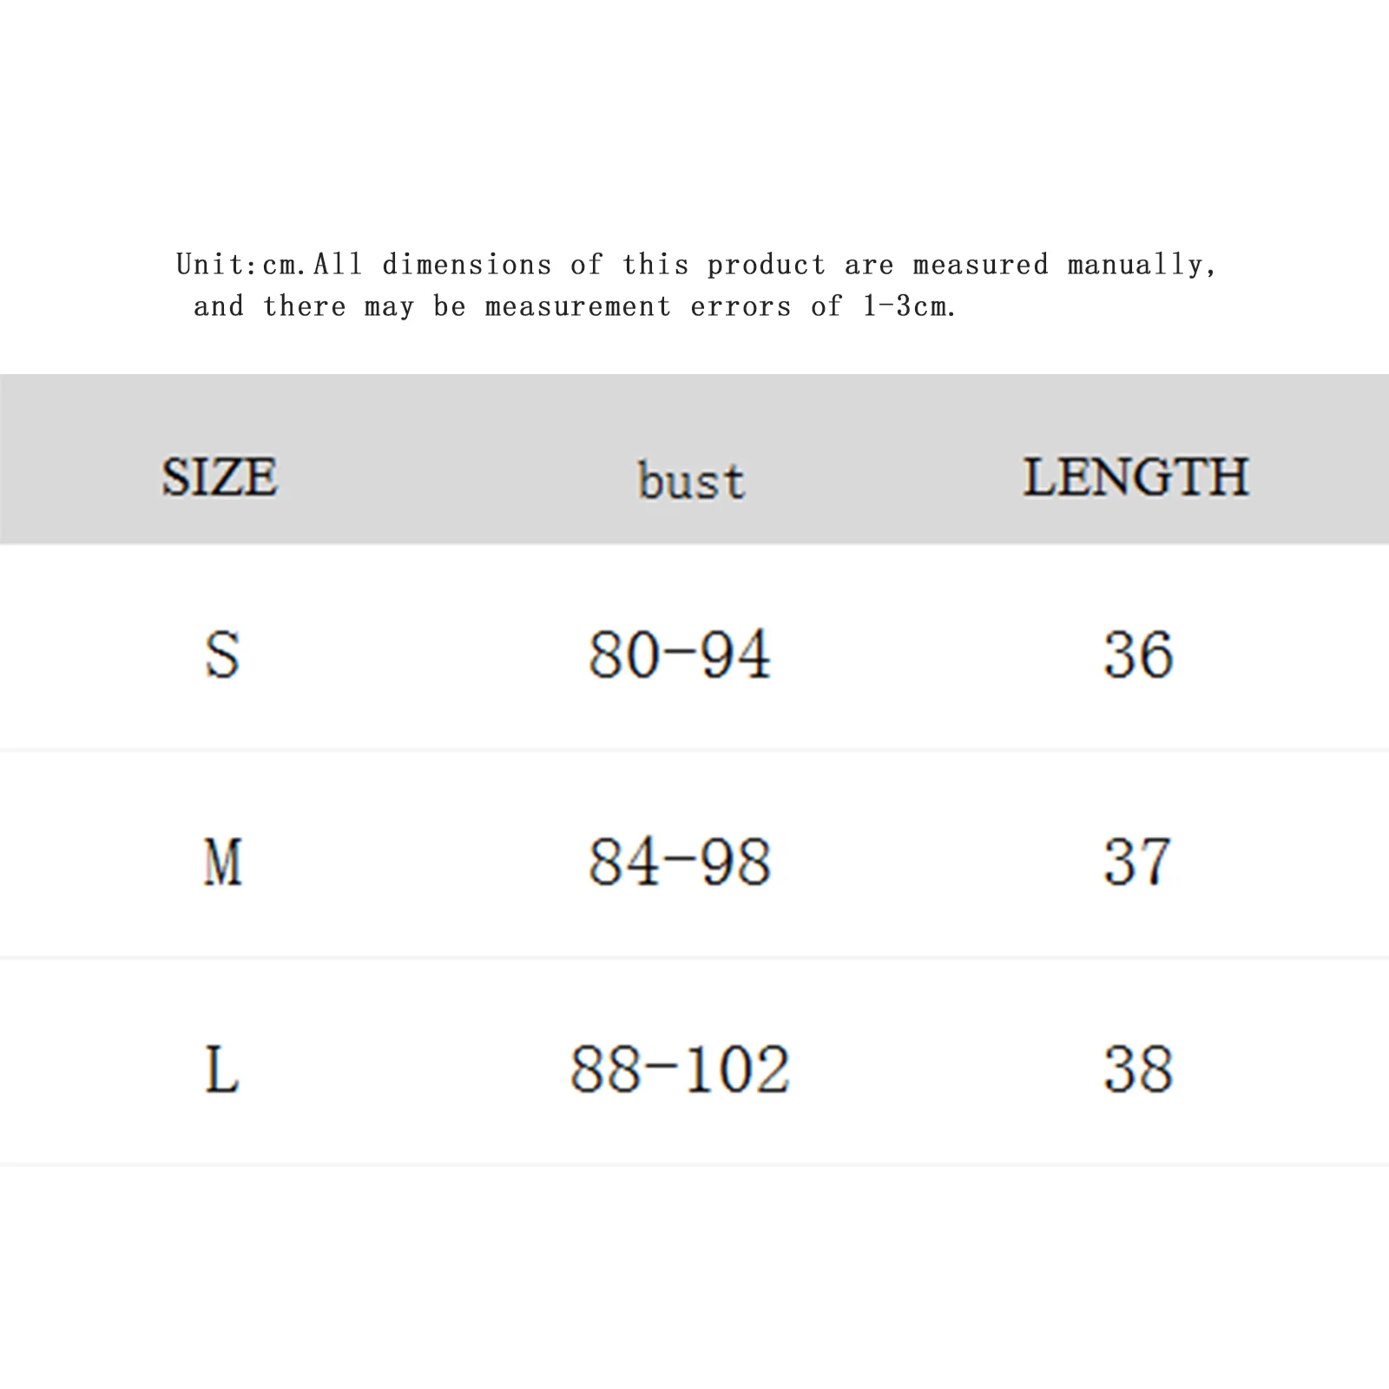Click the word "All" in the note
The width and height of the screenshot is (1389, 1389).
point(338,264)
